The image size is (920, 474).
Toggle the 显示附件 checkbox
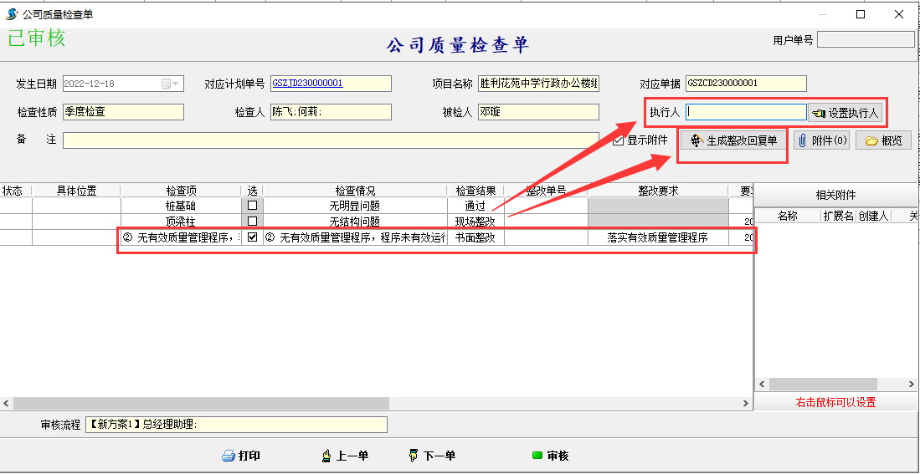click(619, 140)
